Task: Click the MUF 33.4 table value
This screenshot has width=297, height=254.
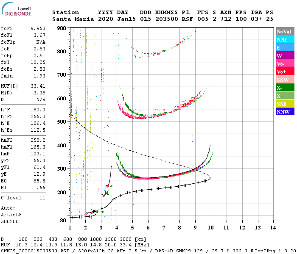Action: coord(126,245)
